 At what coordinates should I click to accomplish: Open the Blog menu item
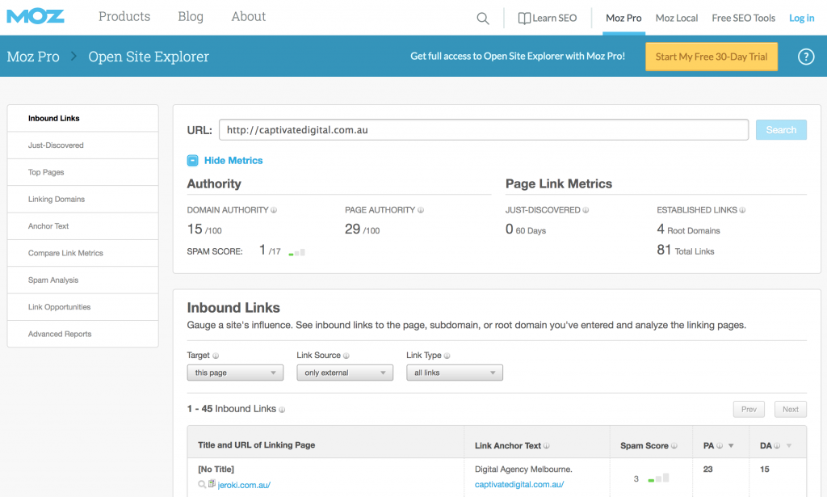[191, 16]
